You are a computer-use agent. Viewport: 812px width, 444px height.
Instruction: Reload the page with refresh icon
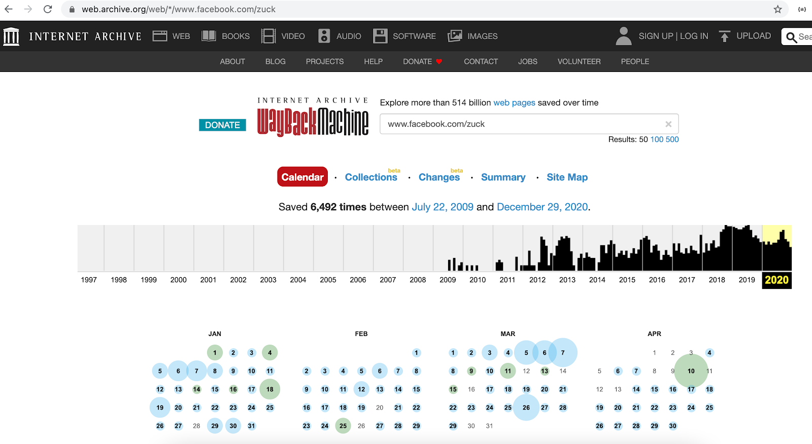(48, 9)
